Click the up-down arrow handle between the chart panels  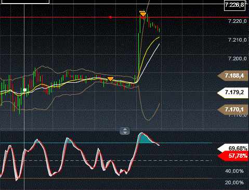(125, 131)
